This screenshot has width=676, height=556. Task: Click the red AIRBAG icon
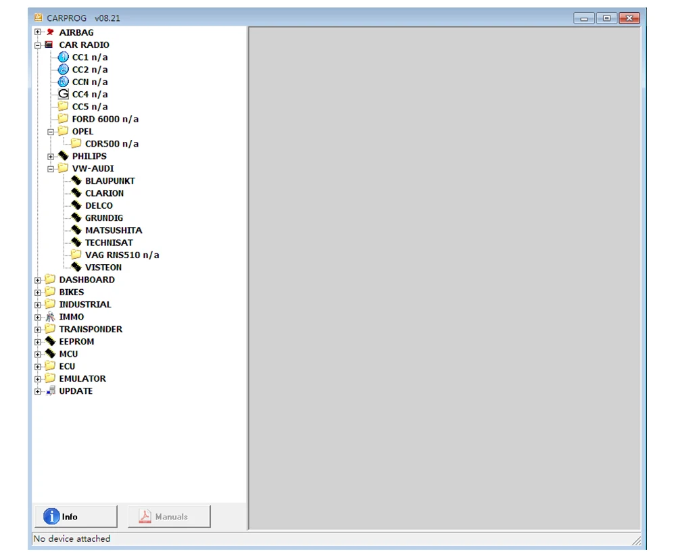pos(51,32)
